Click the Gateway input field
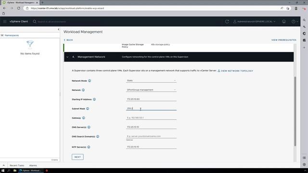 [151, 118]
